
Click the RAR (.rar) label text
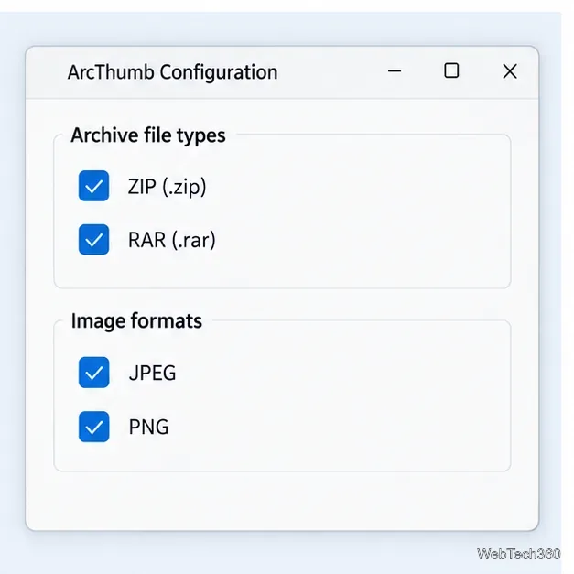click(172, 240)
